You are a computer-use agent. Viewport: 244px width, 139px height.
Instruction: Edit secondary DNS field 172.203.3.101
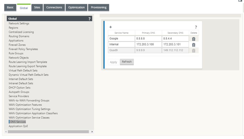(175, 44)
